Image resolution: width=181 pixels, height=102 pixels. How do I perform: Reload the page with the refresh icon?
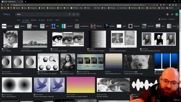[8, 5]
